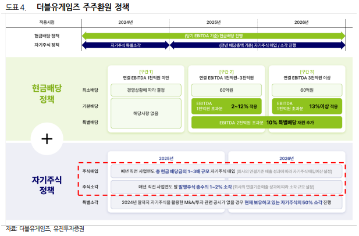Click green arrow '(당기 EBITDA 기준) 현금배당 진행'

[214, 36]
